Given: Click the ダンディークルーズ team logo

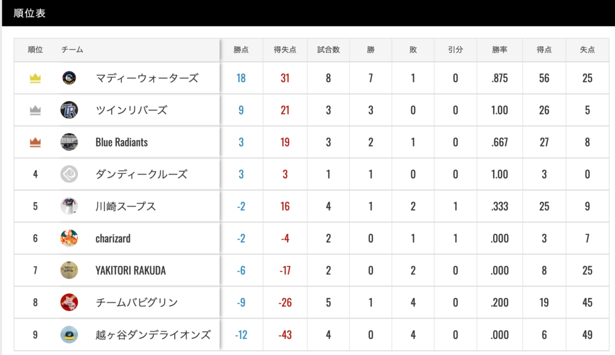Looking at the screenshot, I should click(x=69, y=175).
